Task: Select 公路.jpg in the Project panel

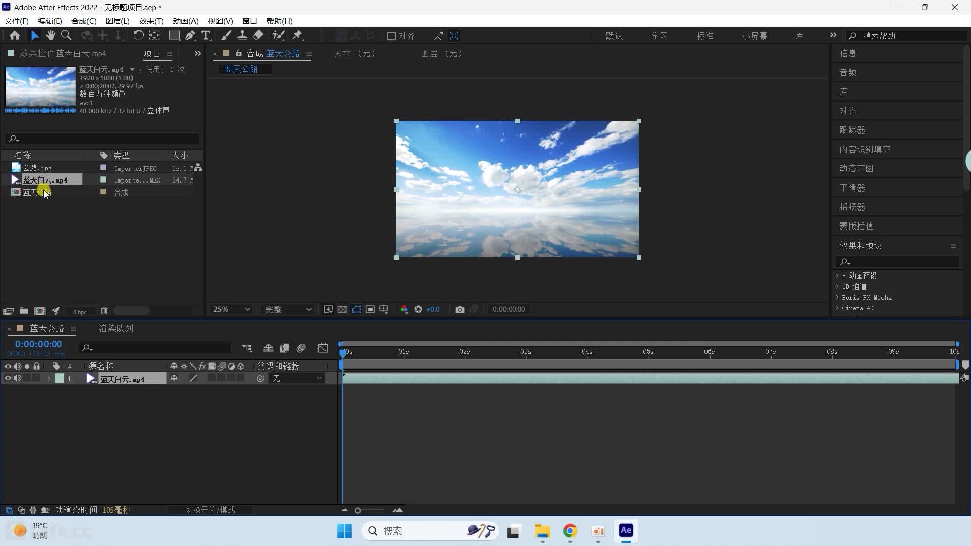Action: [x=37, y=168]
